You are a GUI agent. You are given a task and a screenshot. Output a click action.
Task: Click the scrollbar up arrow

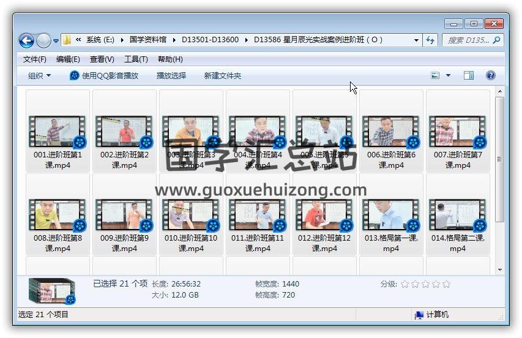coord(500,91)
